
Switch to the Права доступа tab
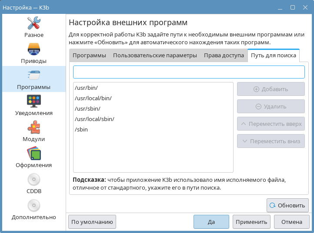224,56
